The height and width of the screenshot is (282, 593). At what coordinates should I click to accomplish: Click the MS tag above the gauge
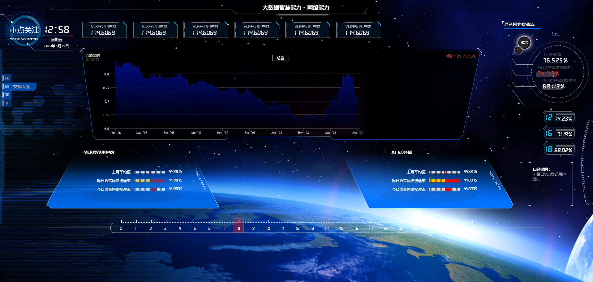coord(556,34)
